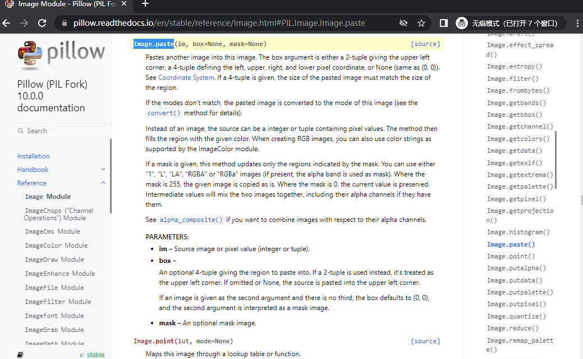Open the v: stable version selector

pyautogui.click(x=92, y=355)
